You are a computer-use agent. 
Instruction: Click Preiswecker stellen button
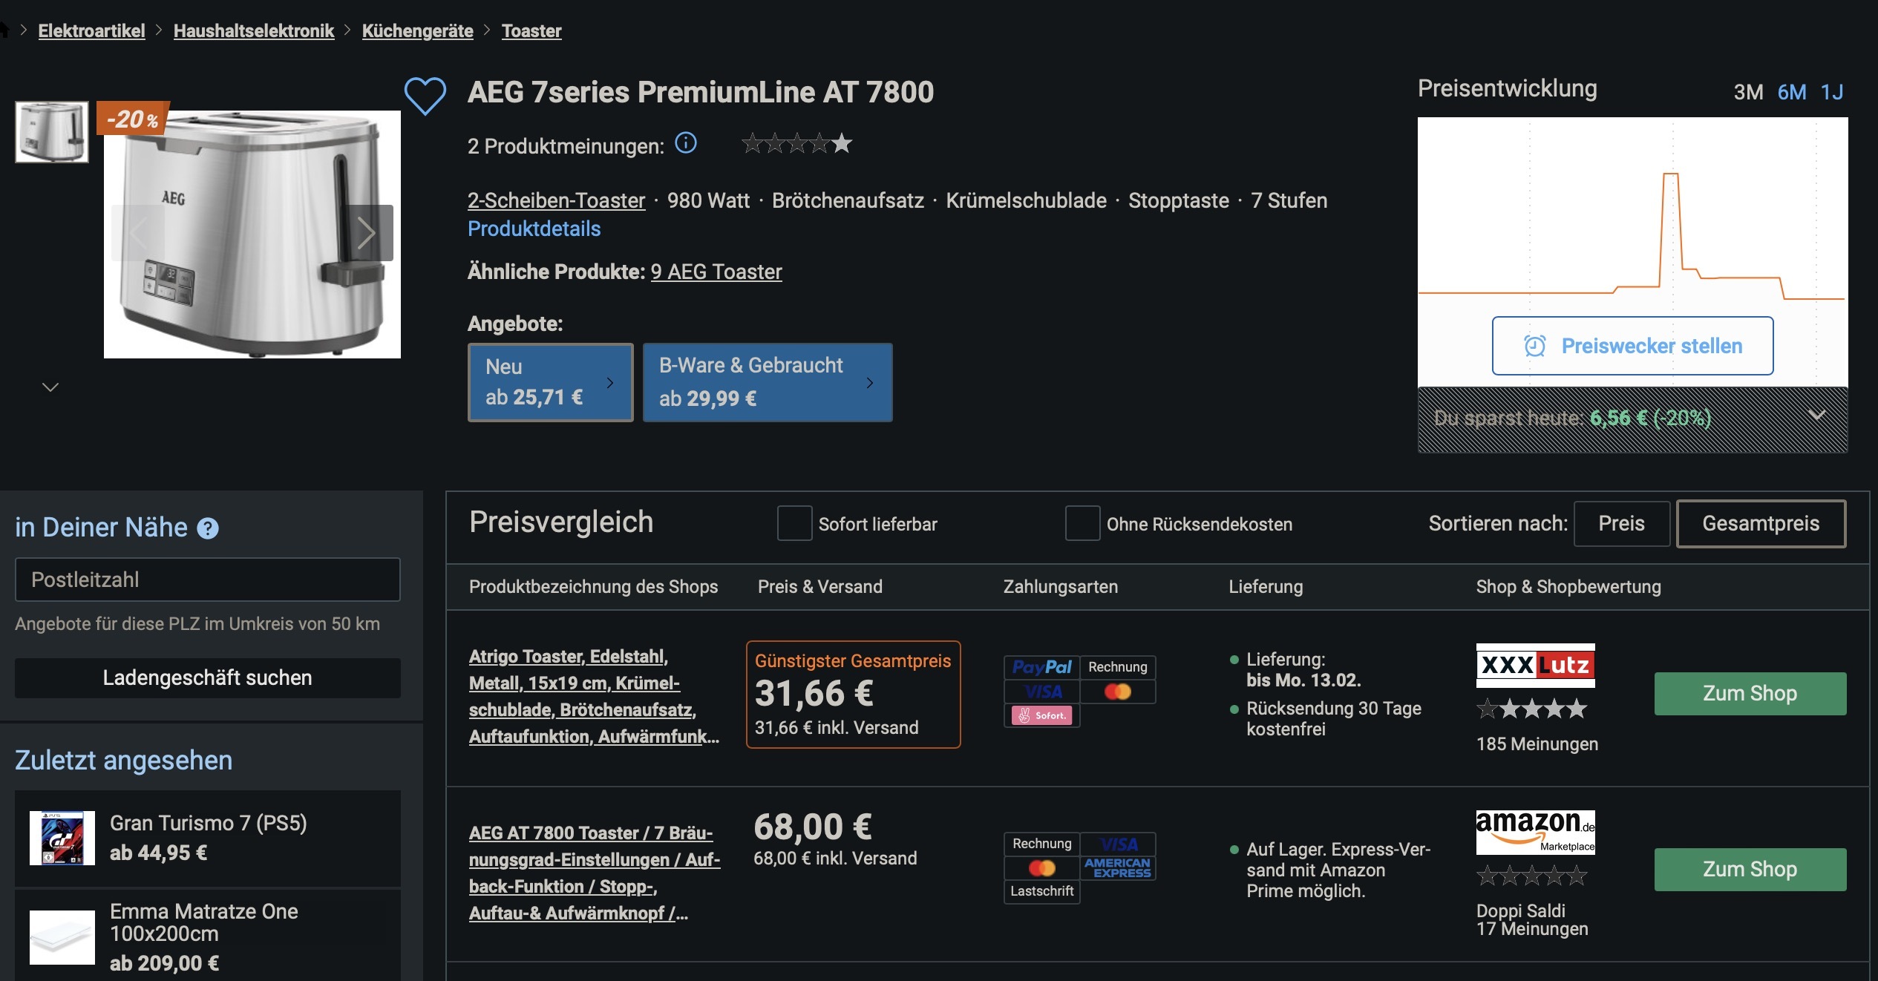coord(1632,347)
